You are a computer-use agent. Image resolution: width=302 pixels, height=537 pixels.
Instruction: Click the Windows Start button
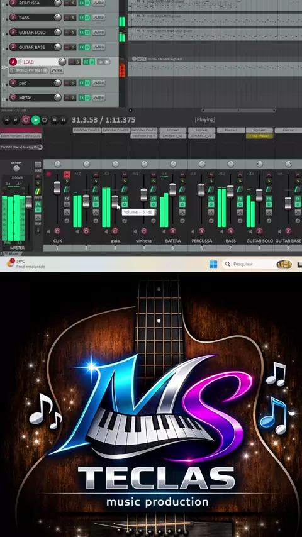pos(213,264)
